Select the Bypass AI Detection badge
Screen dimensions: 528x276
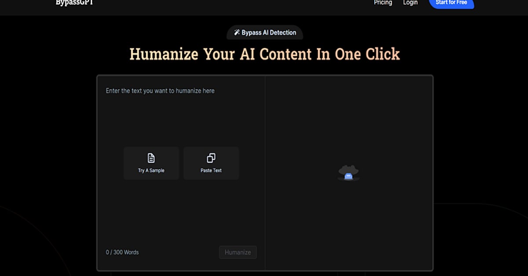tap(265, 32)
